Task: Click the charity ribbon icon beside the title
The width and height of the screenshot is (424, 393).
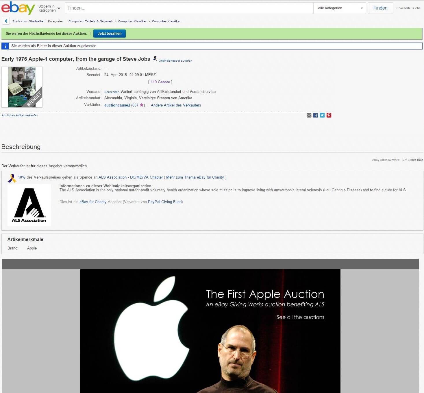Action: (x=155, y=58)
